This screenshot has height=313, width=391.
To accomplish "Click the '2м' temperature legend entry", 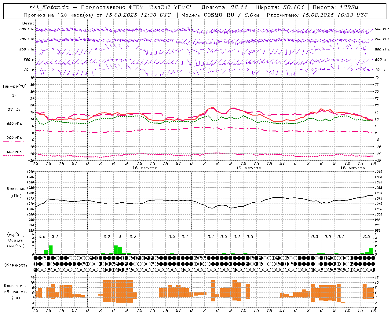I will pos(14,96).
